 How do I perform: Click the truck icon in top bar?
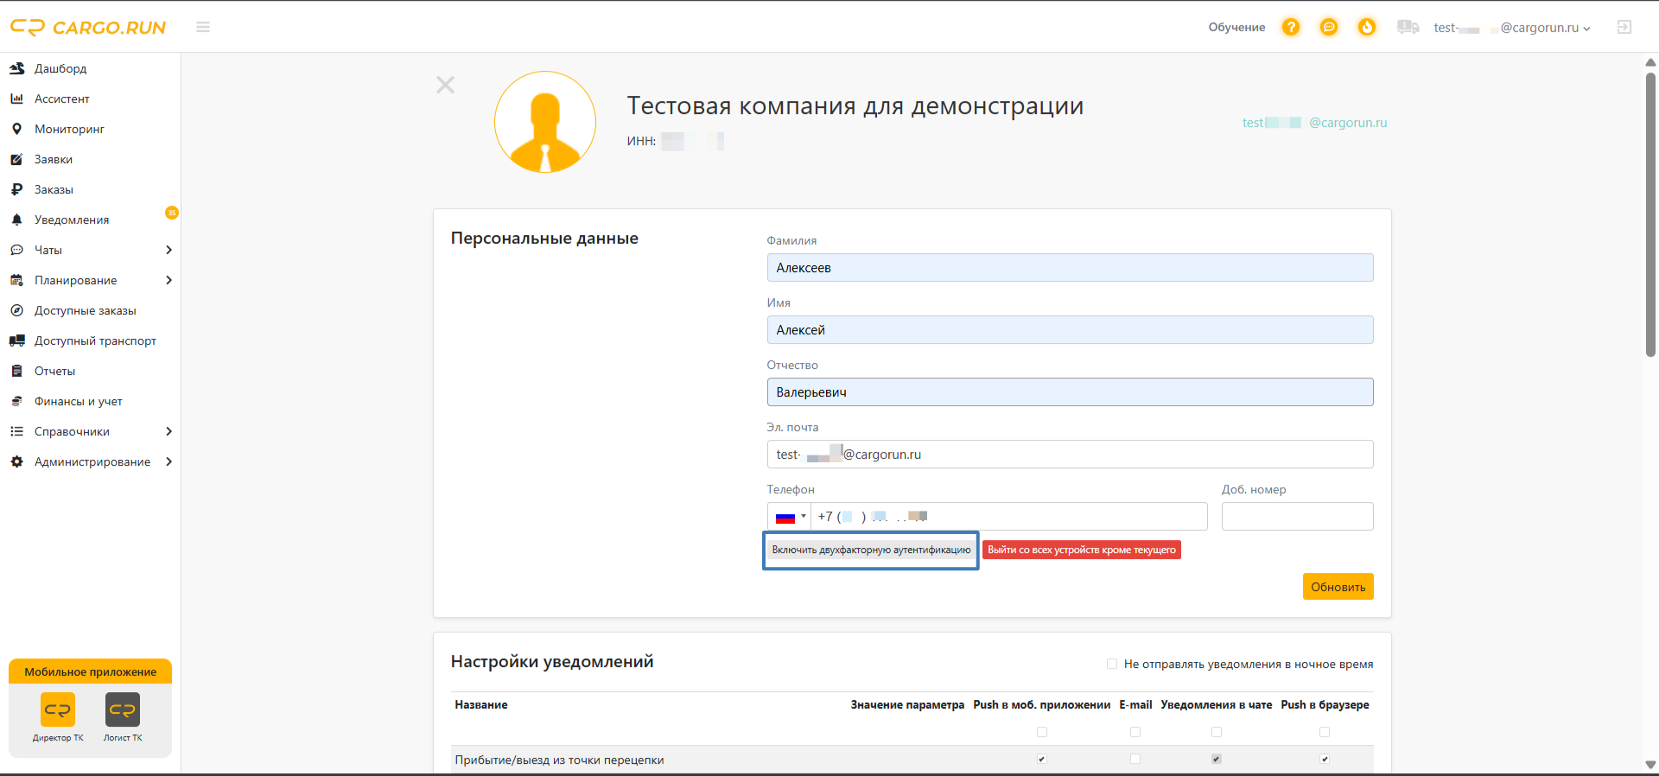tap(1408, 28)
